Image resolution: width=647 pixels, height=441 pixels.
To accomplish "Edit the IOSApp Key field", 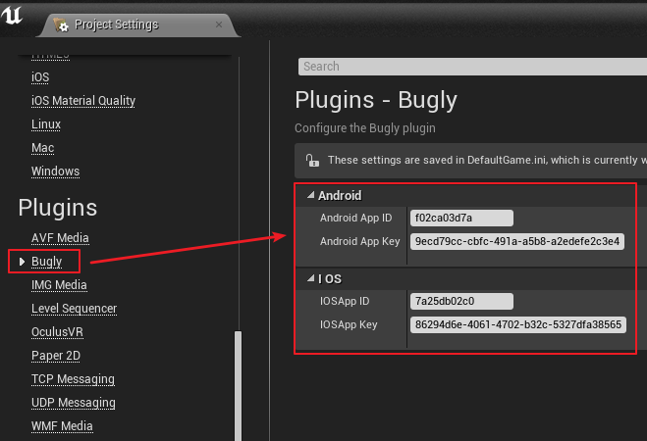I will (518, 325).
